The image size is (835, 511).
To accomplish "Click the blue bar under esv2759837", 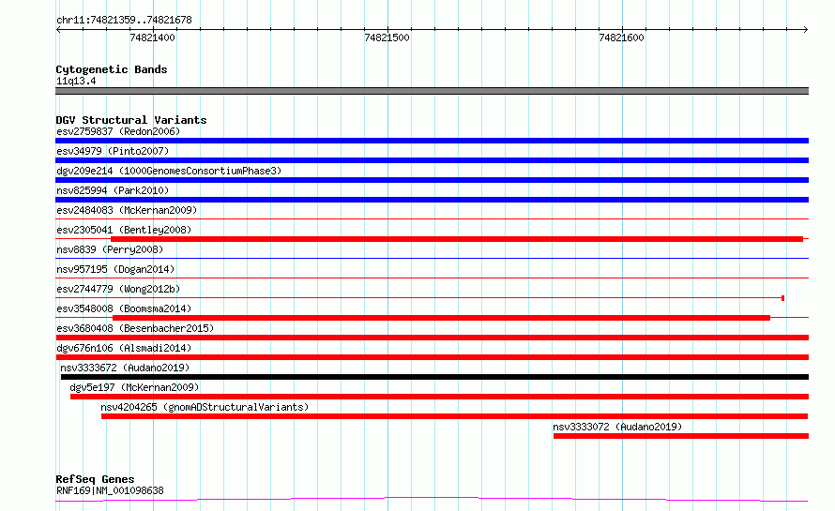I will click(x=432, y=141).
